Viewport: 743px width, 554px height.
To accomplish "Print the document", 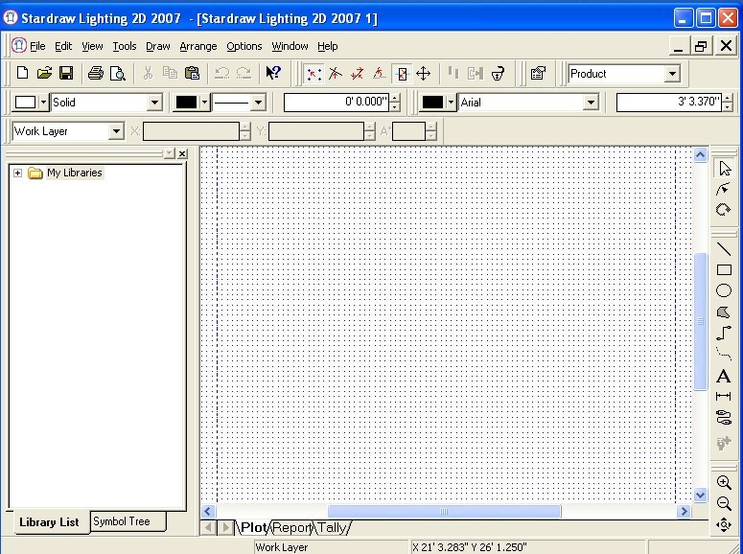I will point(96,73).
